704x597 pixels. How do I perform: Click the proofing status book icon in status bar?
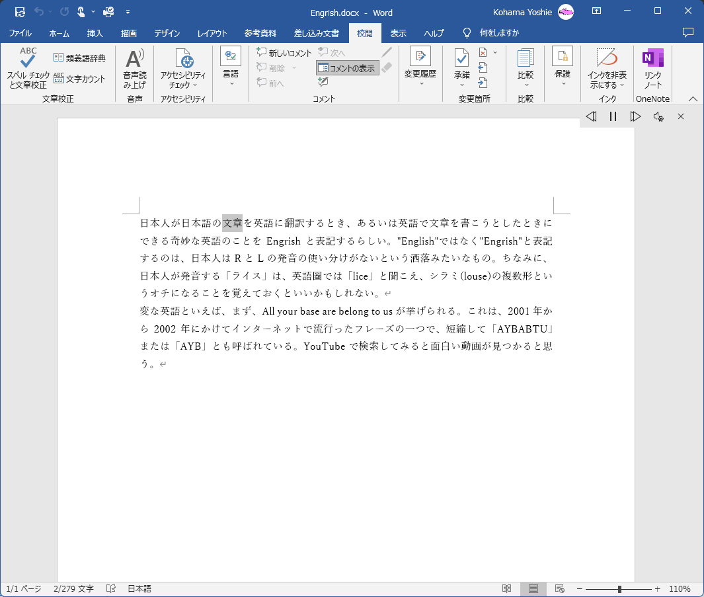click(x=111, y=588)
